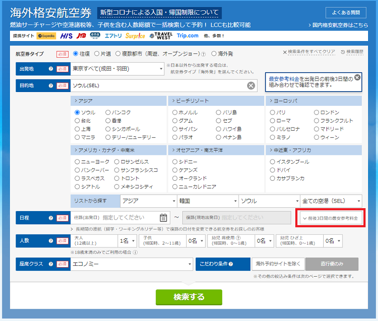
Task: Close the lowest-fare tooltip popup
Action: [357, 77]
